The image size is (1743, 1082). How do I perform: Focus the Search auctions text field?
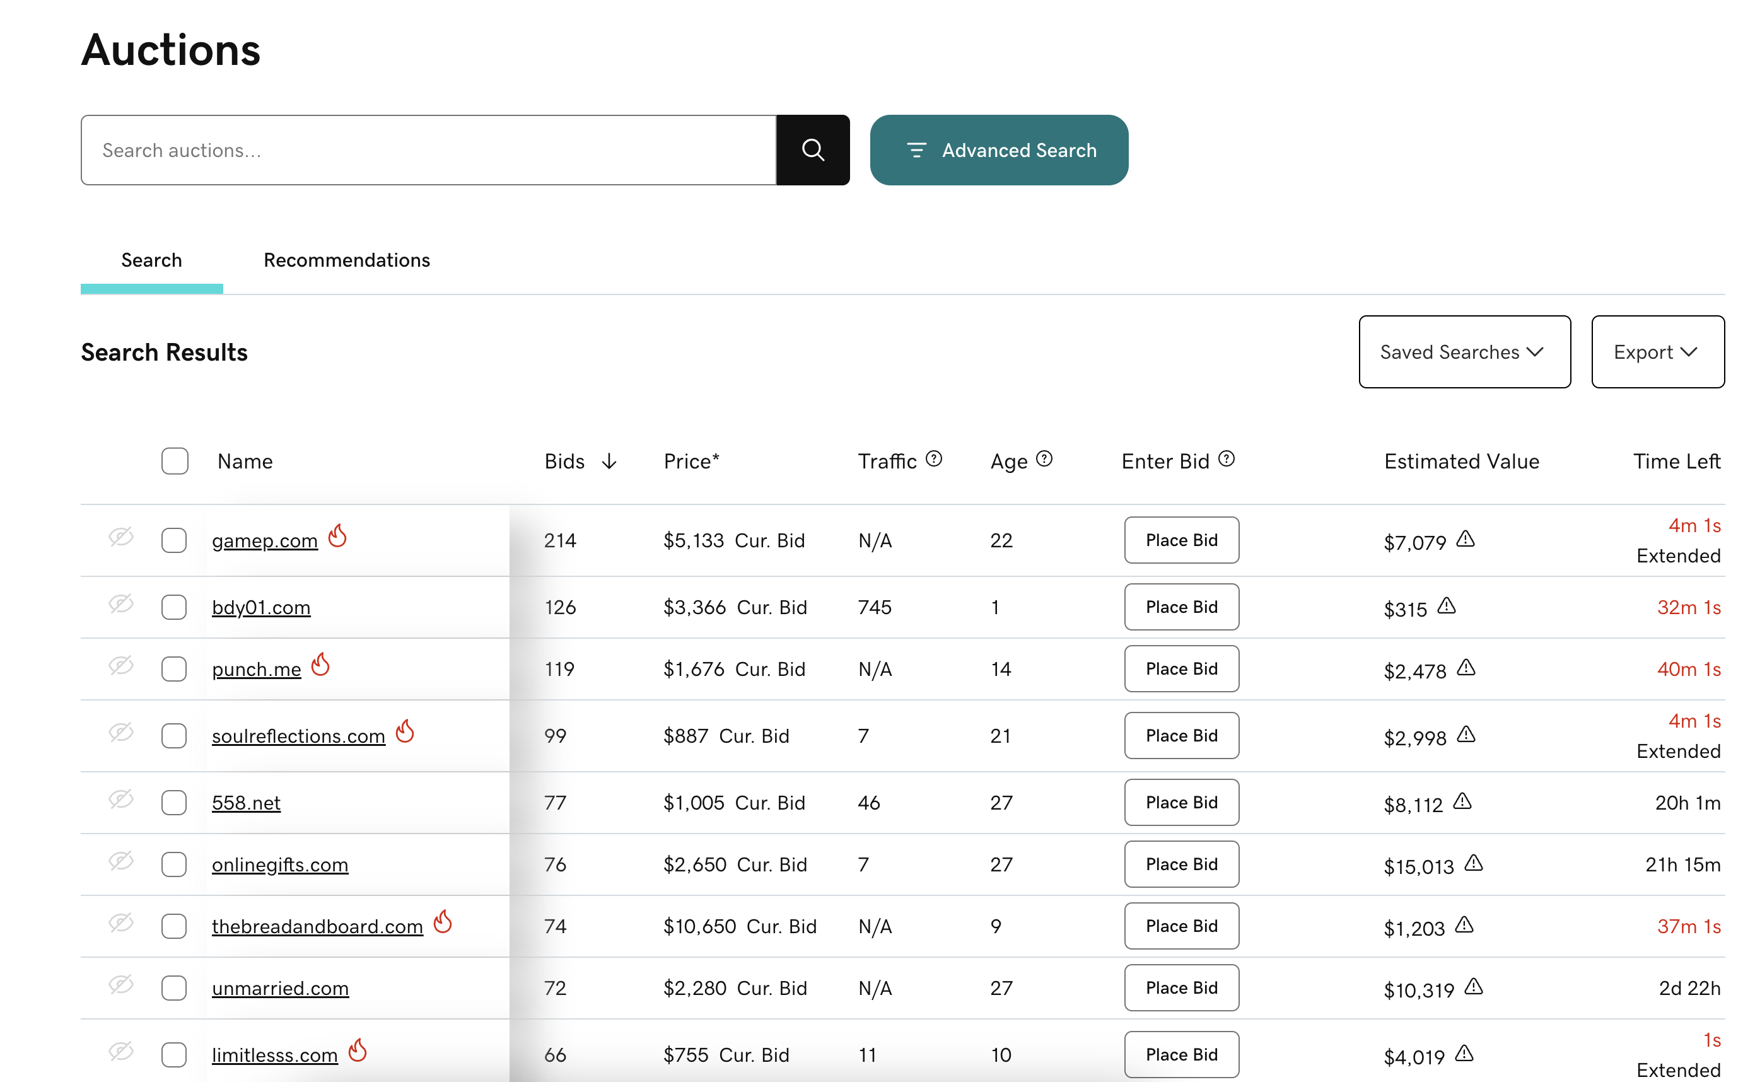tap(428, 150)
